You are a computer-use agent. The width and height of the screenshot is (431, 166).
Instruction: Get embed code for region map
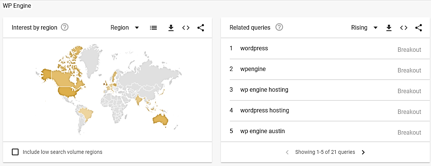pos(186,28)
